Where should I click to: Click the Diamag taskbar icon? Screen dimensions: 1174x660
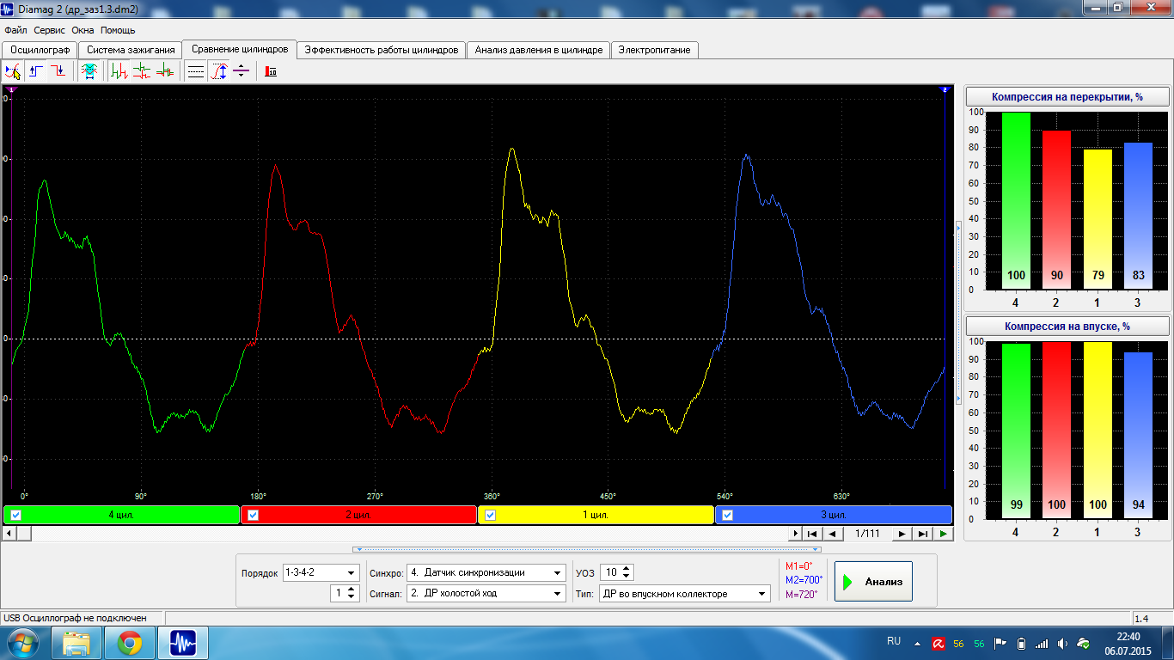pyautogui.click(x=183, y=643)
